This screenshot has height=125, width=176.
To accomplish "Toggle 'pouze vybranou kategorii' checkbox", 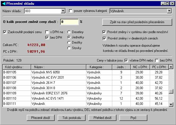I will pyautogui.click(x=71, y=11).
